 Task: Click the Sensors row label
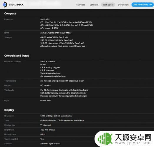(x=8, y=144)
